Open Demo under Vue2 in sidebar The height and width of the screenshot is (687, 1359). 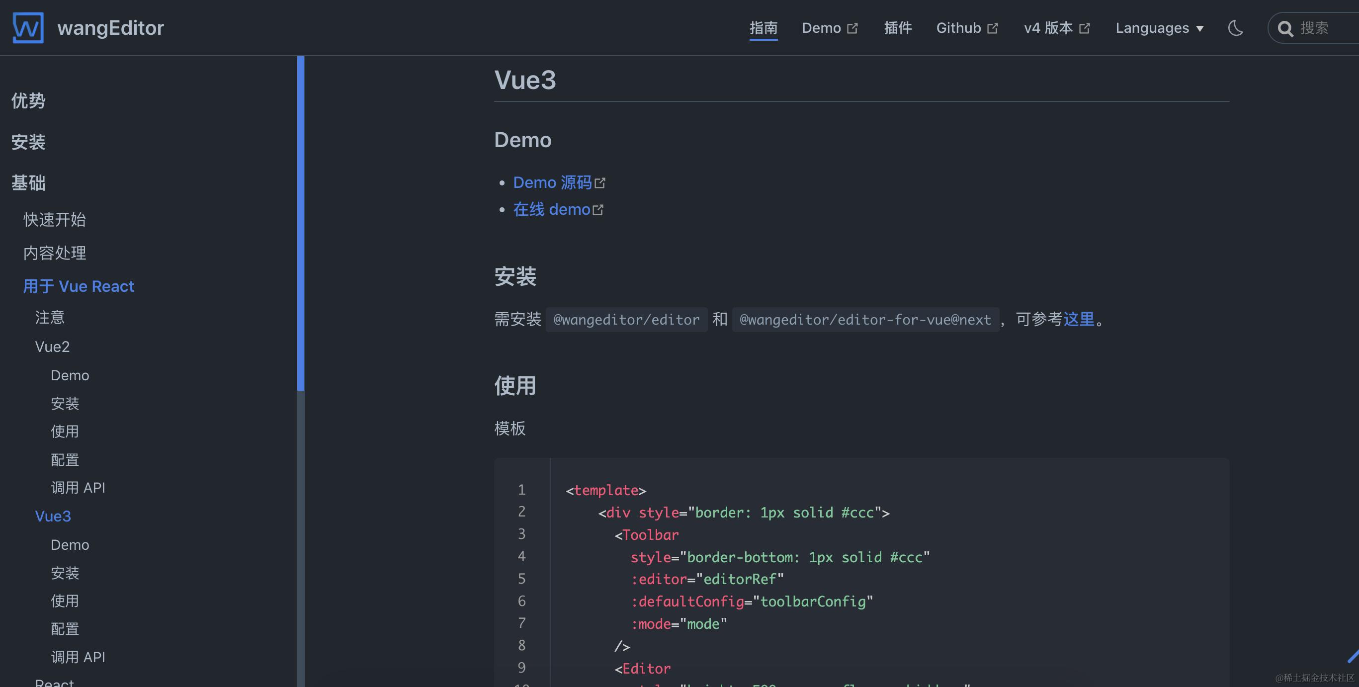(x=70, y=375)
